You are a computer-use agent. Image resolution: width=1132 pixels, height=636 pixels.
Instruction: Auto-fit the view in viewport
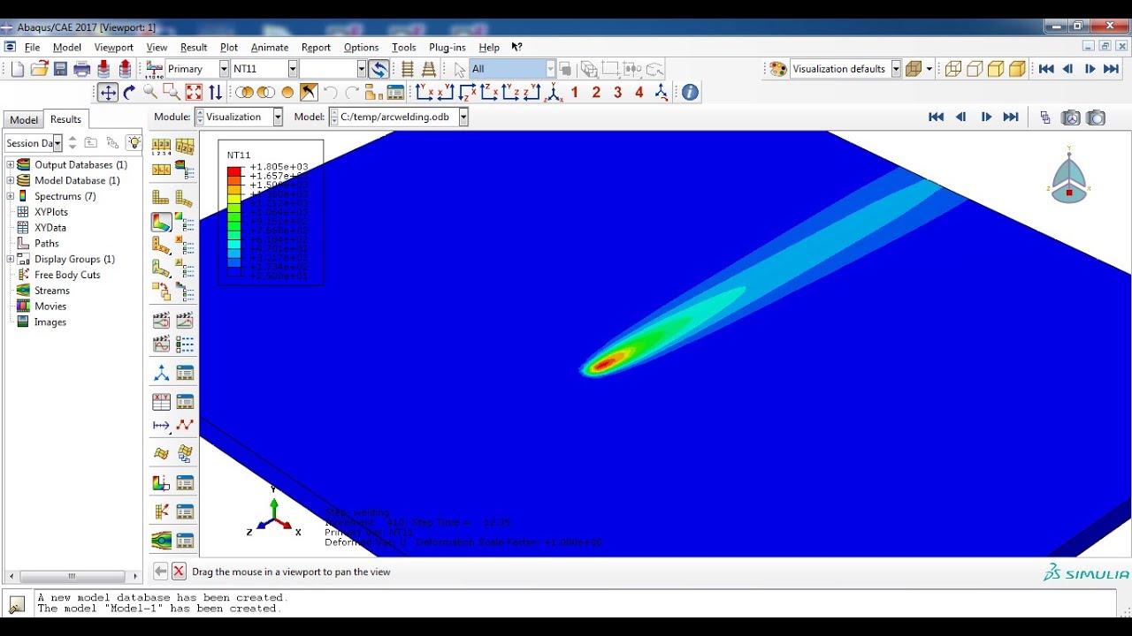click(x=194, y=92)
